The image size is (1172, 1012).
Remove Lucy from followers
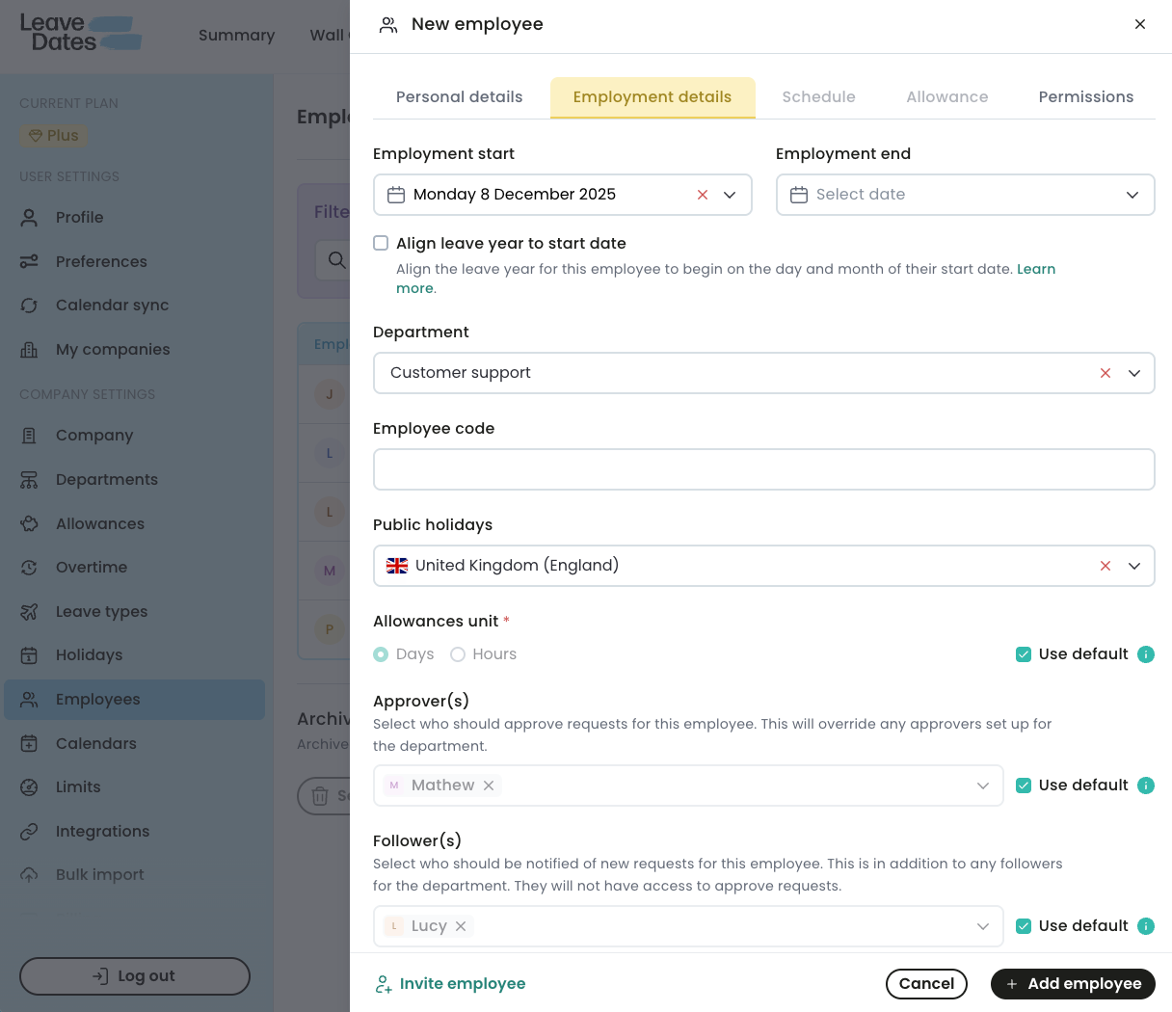[x=461, y=926]
